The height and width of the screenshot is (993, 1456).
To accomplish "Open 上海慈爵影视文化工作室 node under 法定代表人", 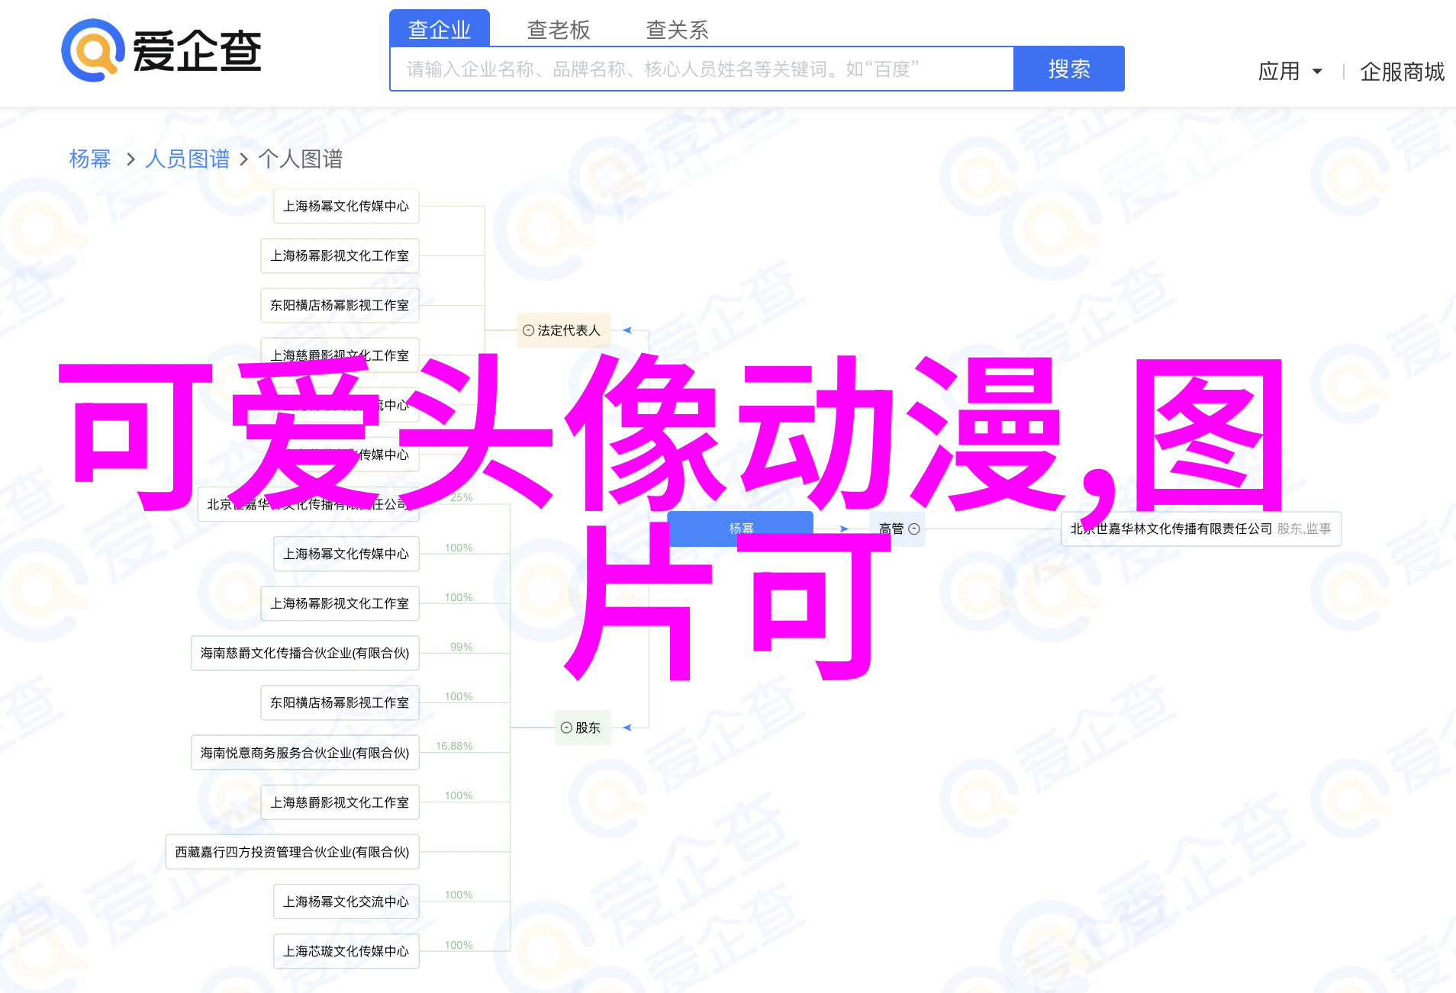I will pyautogui.click(x=340, y=355).
